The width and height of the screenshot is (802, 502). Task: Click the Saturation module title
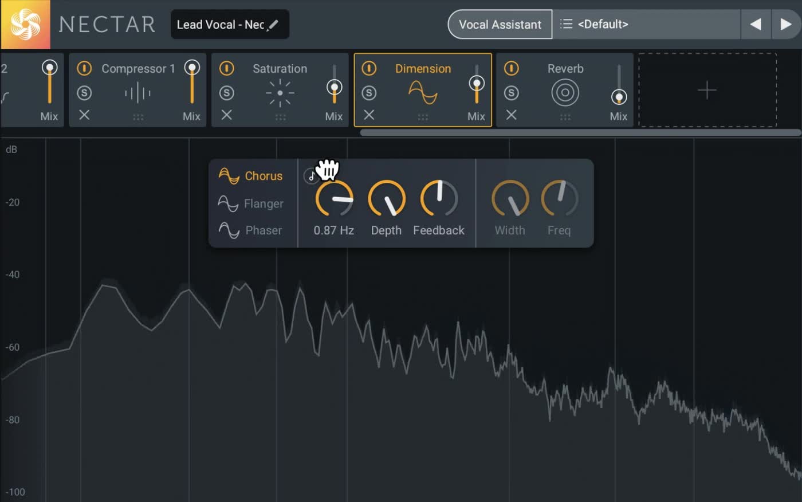click(x=280, y=69)
